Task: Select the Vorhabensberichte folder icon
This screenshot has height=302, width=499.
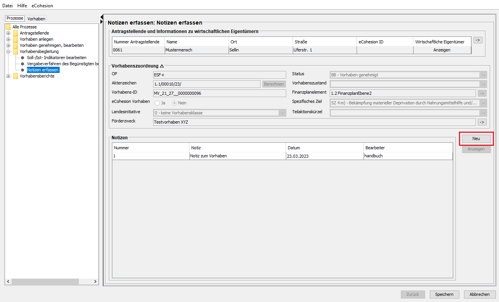Action: [15, 76]
